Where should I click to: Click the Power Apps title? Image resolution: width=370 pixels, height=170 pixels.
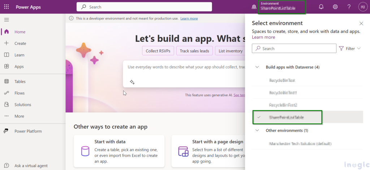(x=28, y=7)
